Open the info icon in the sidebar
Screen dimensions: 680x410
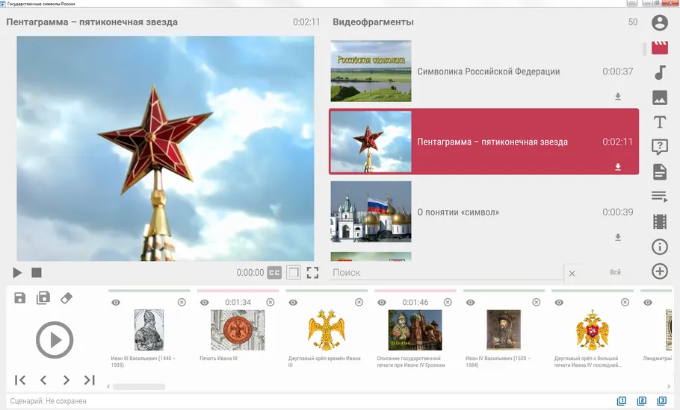(x=660, y=247)
